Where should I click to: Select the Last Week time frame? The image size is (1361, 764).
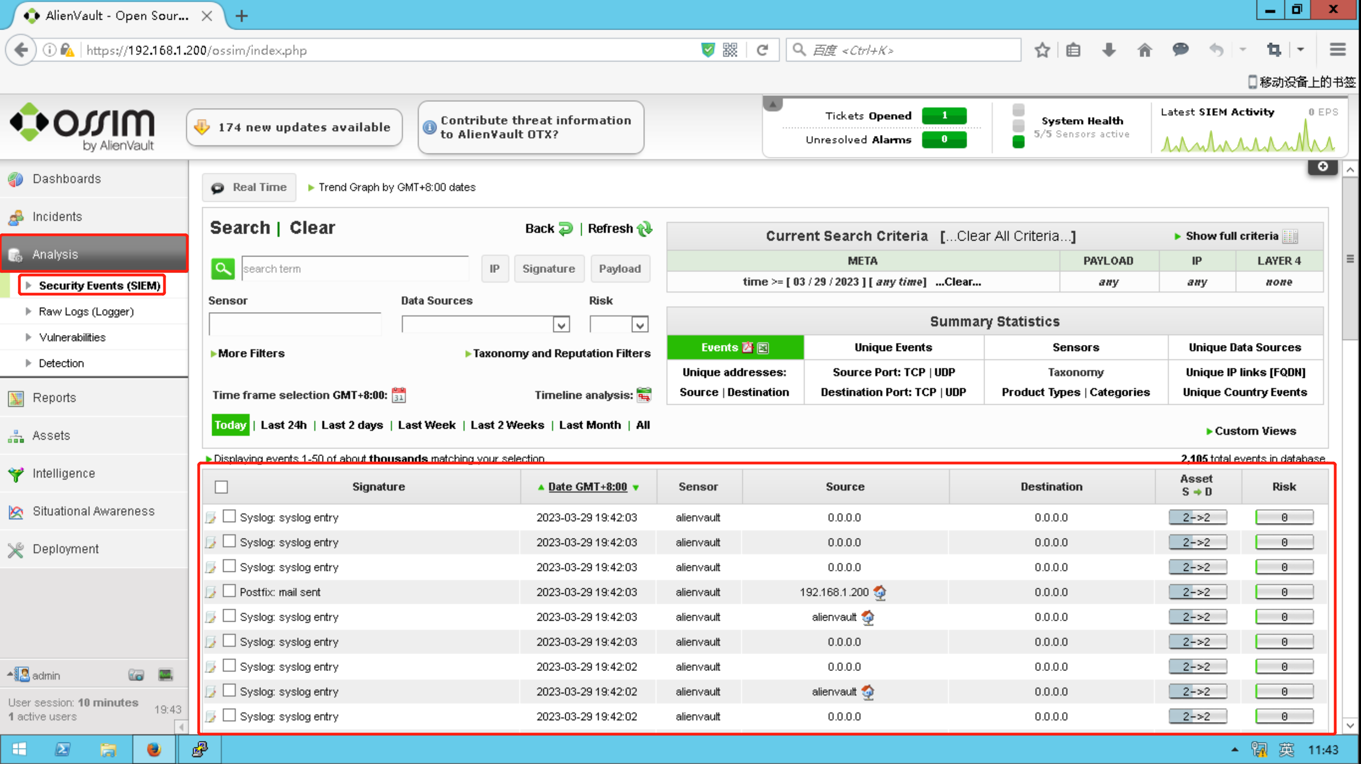click(427, 425)
